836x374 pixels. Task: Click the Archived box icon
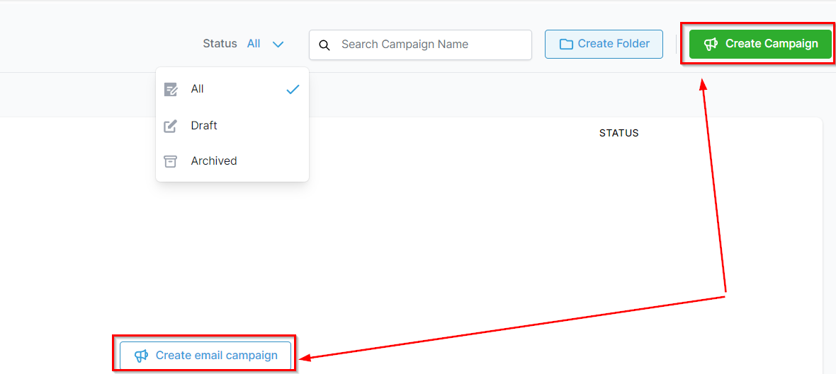point(170,161)
